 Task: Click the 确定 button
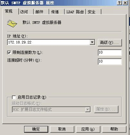coord(36,129)
